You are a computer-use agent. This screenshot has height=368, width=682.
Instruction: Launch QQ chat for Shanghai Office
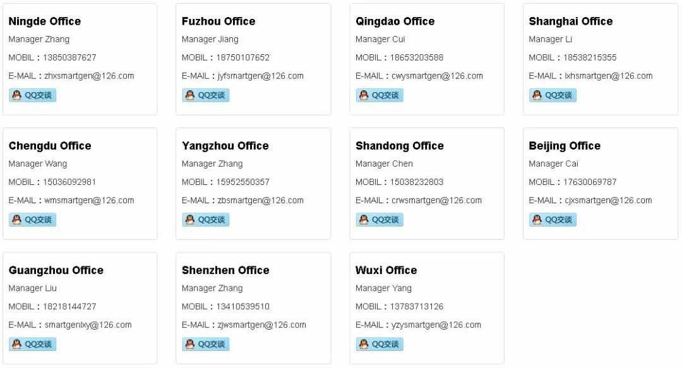click(553, 95)
